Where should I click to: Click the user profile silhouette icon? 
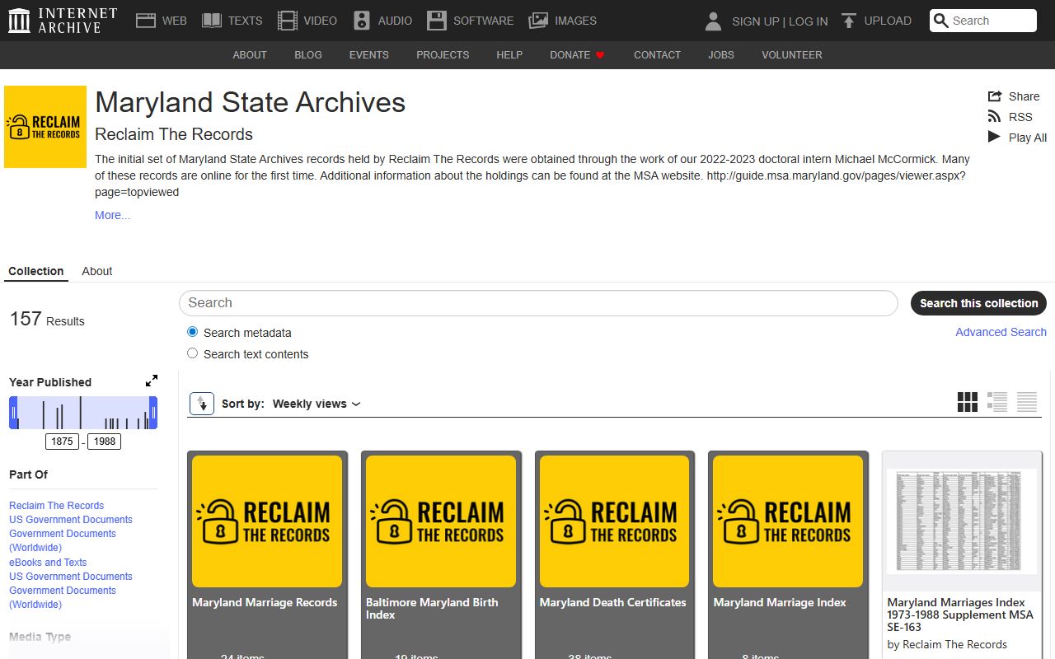(714, 21)
